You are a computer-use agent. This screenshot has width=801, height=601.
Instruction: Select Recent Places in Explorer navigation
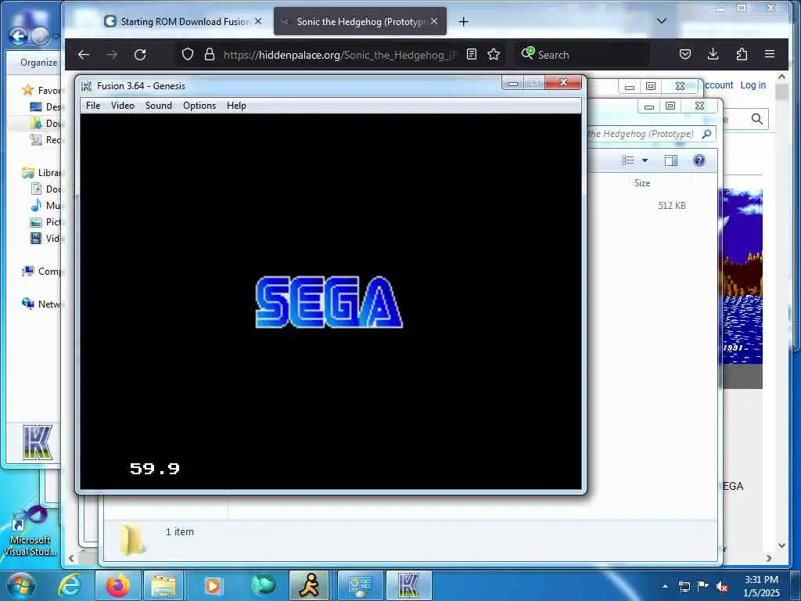click(46, 139)
